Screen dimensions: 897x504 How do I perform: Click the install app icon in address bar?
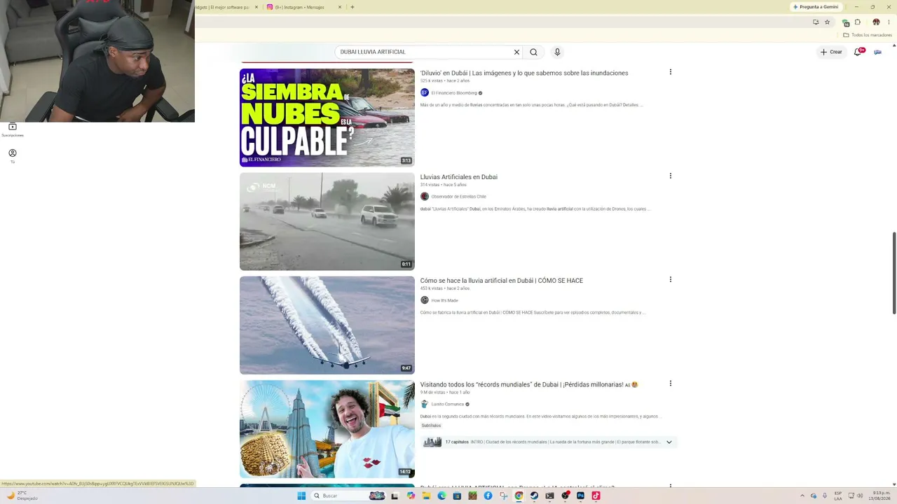point(816,22)
